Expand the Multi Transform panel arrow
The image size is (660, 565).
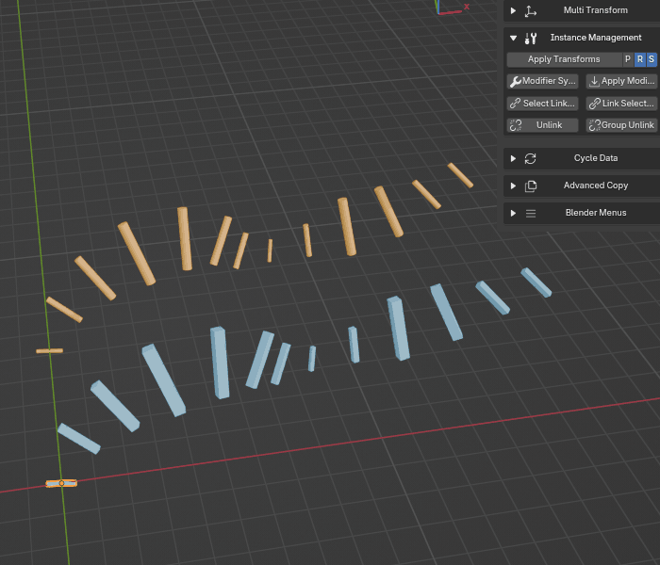tap(513, 10)
